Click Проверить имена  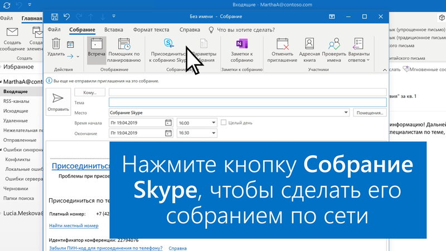coord(334,50)
